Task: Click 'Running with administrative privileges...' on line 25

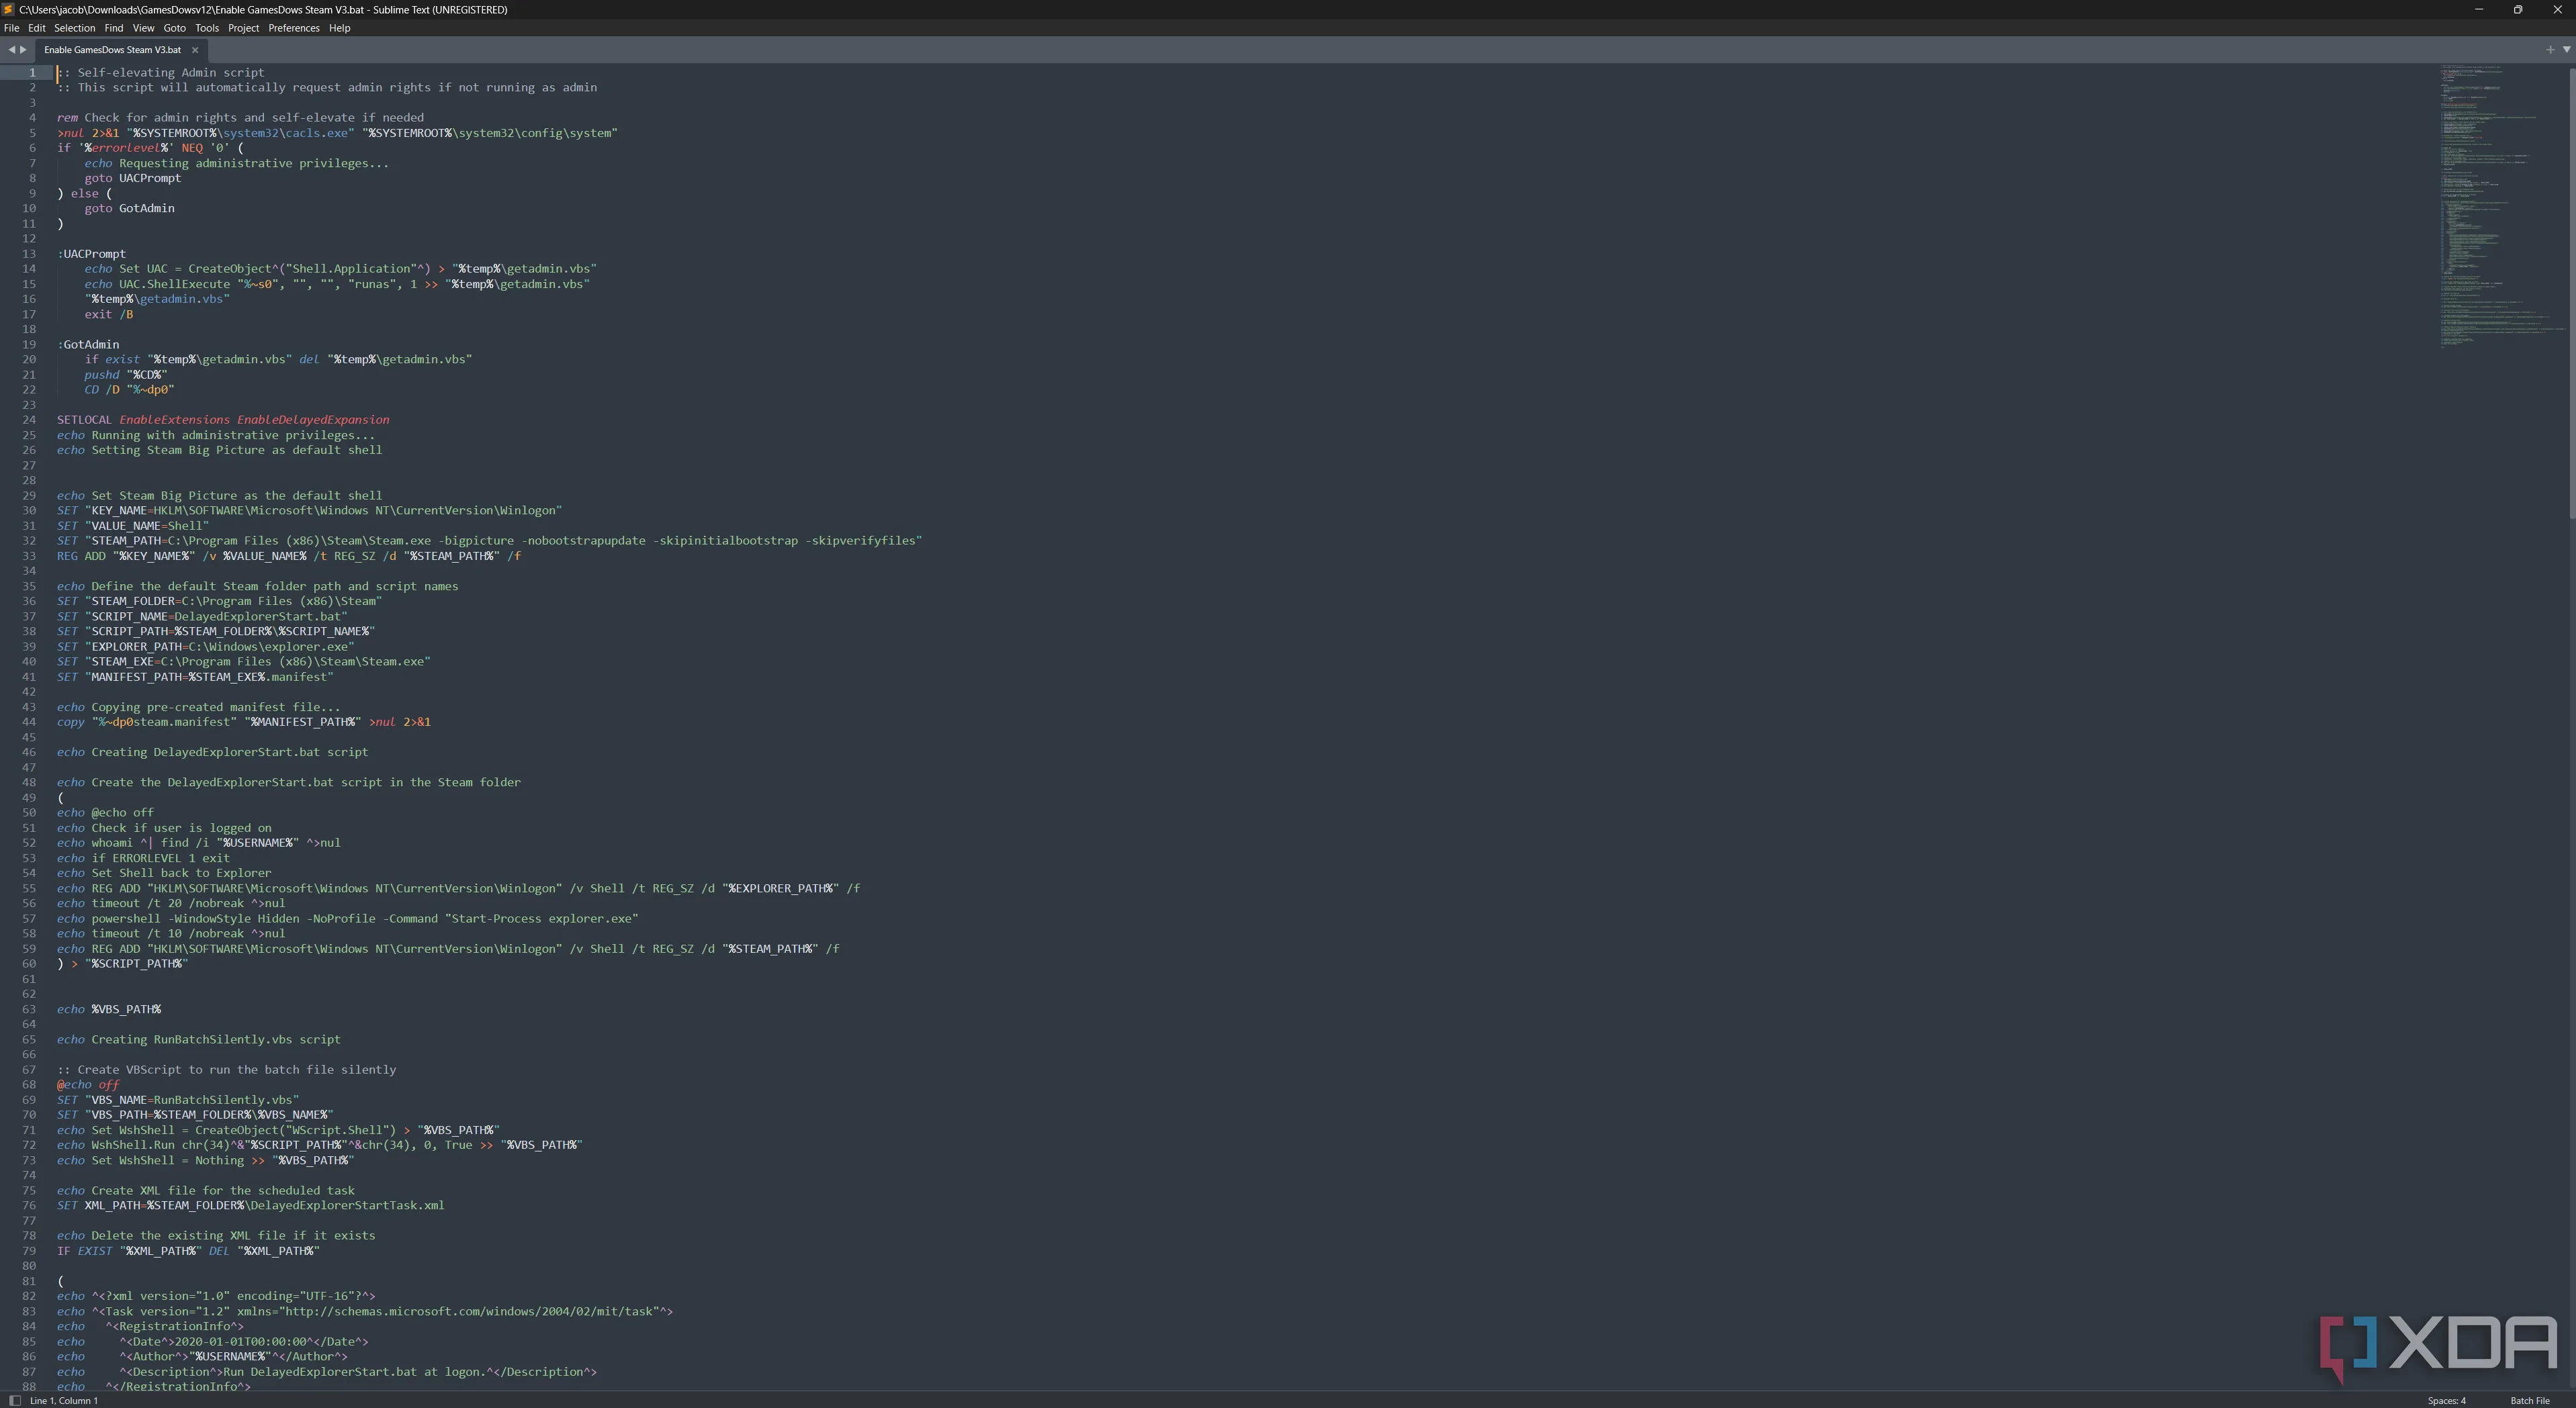Action: tap(233, 434)
